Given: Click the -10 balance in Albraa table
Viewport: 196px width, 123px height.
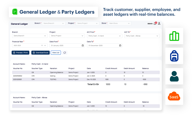Looking at the screenshot, I should click(143, 106).
